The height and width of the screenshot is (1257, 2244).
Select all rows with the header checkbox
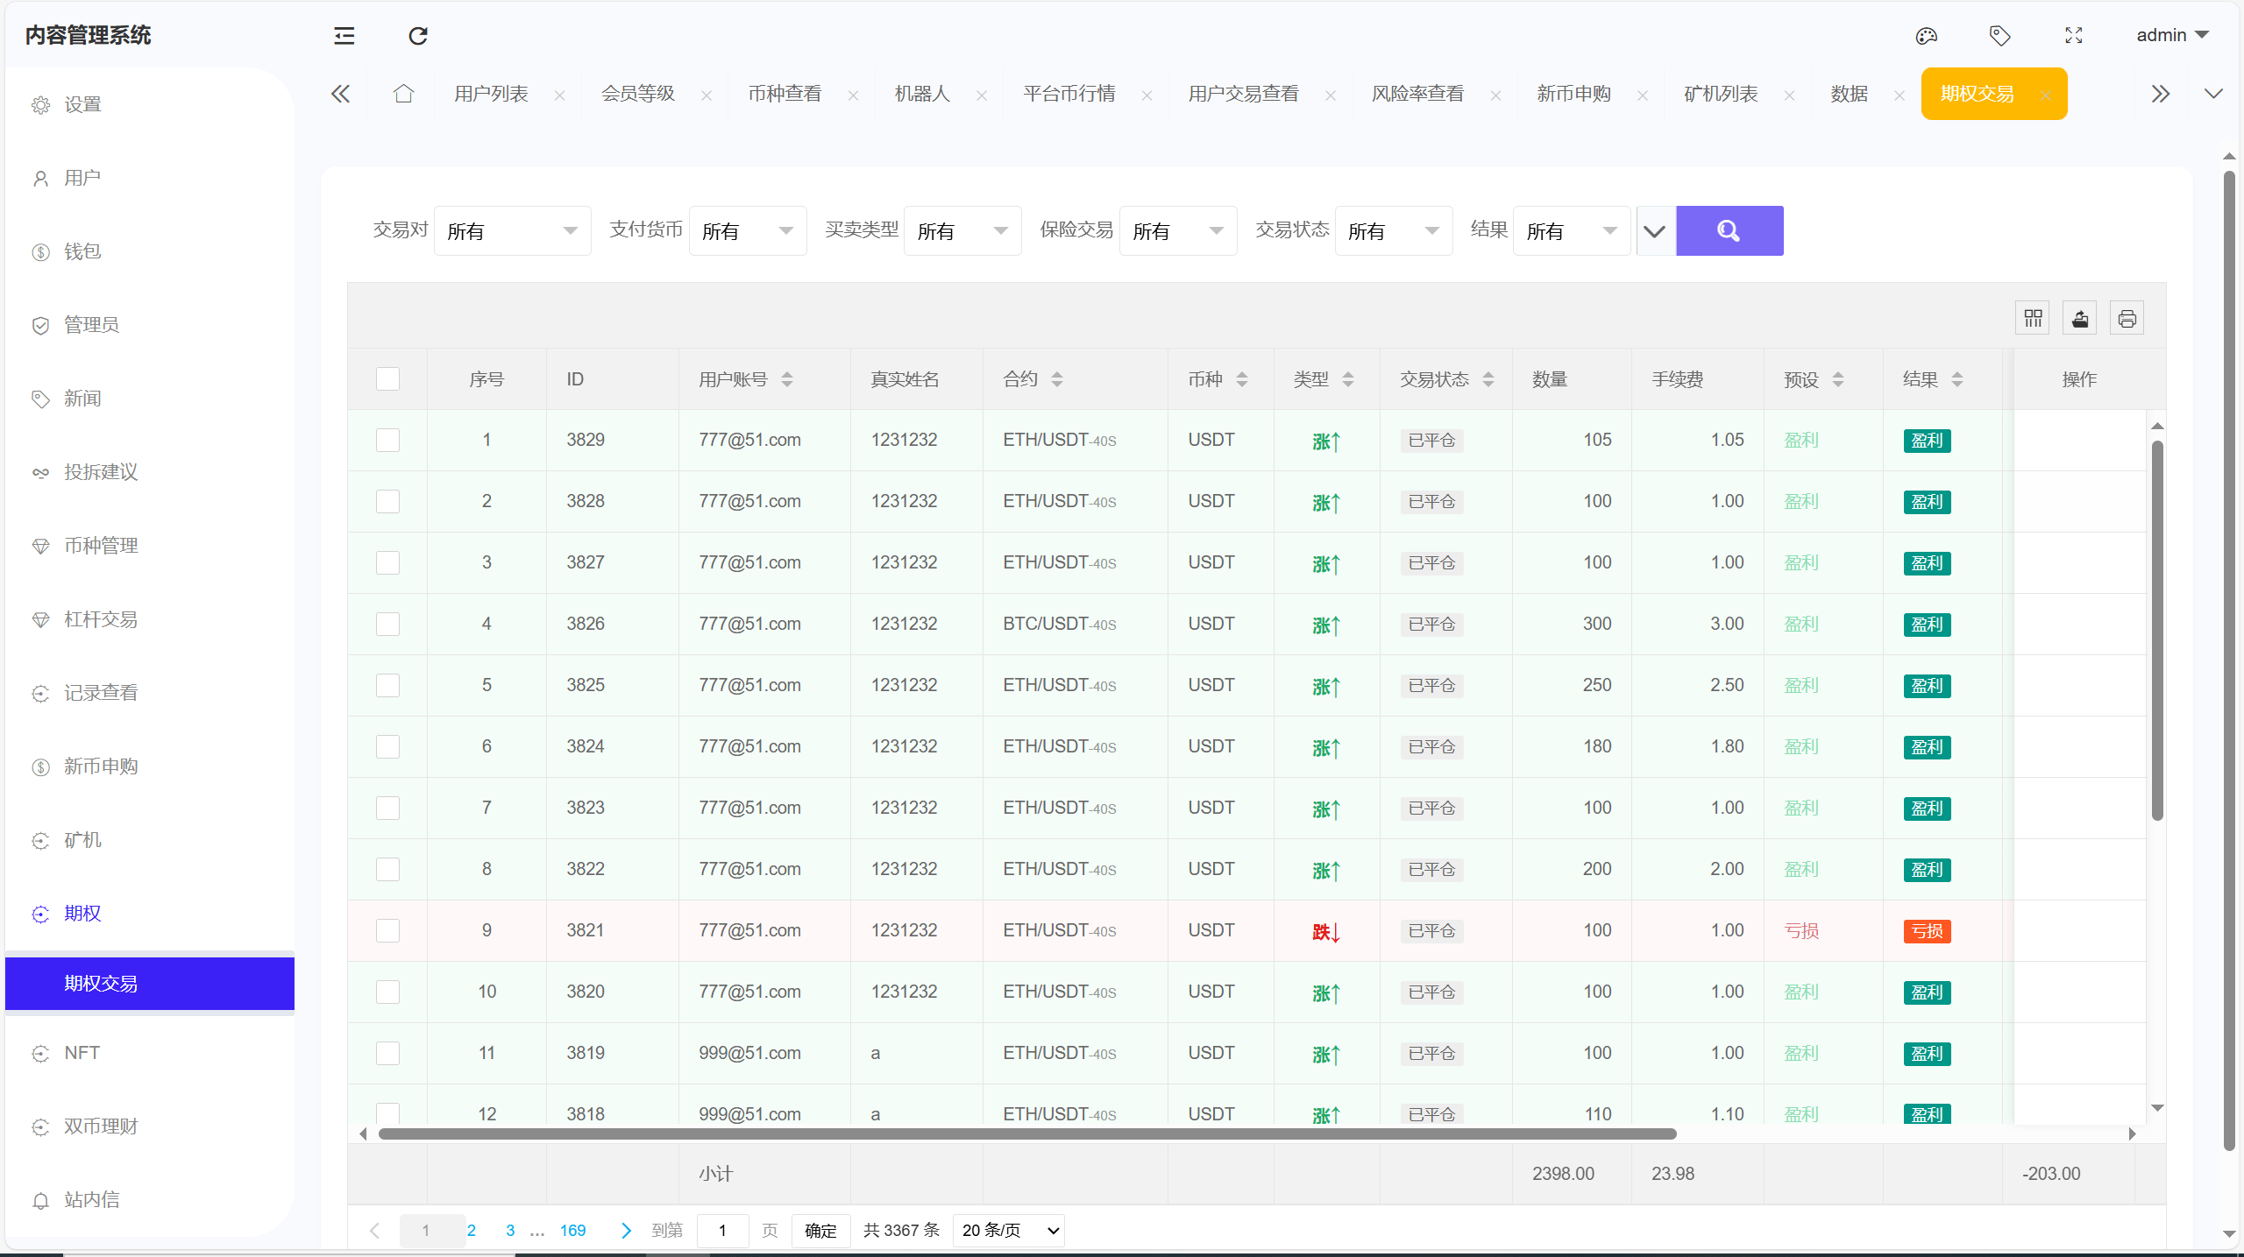pyautogui.click(x=387, y=378)
